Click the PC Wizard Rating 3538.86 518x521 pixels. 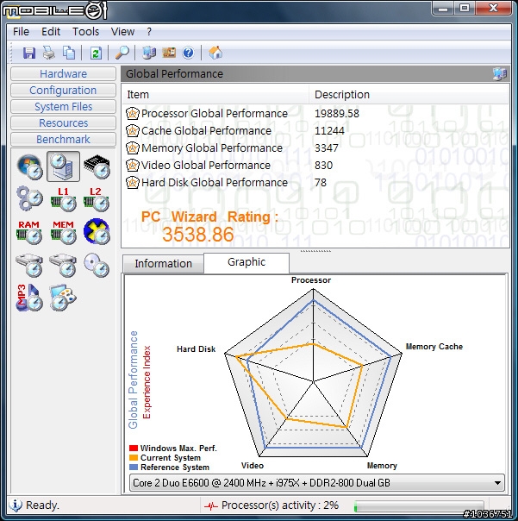click(198, 235)
